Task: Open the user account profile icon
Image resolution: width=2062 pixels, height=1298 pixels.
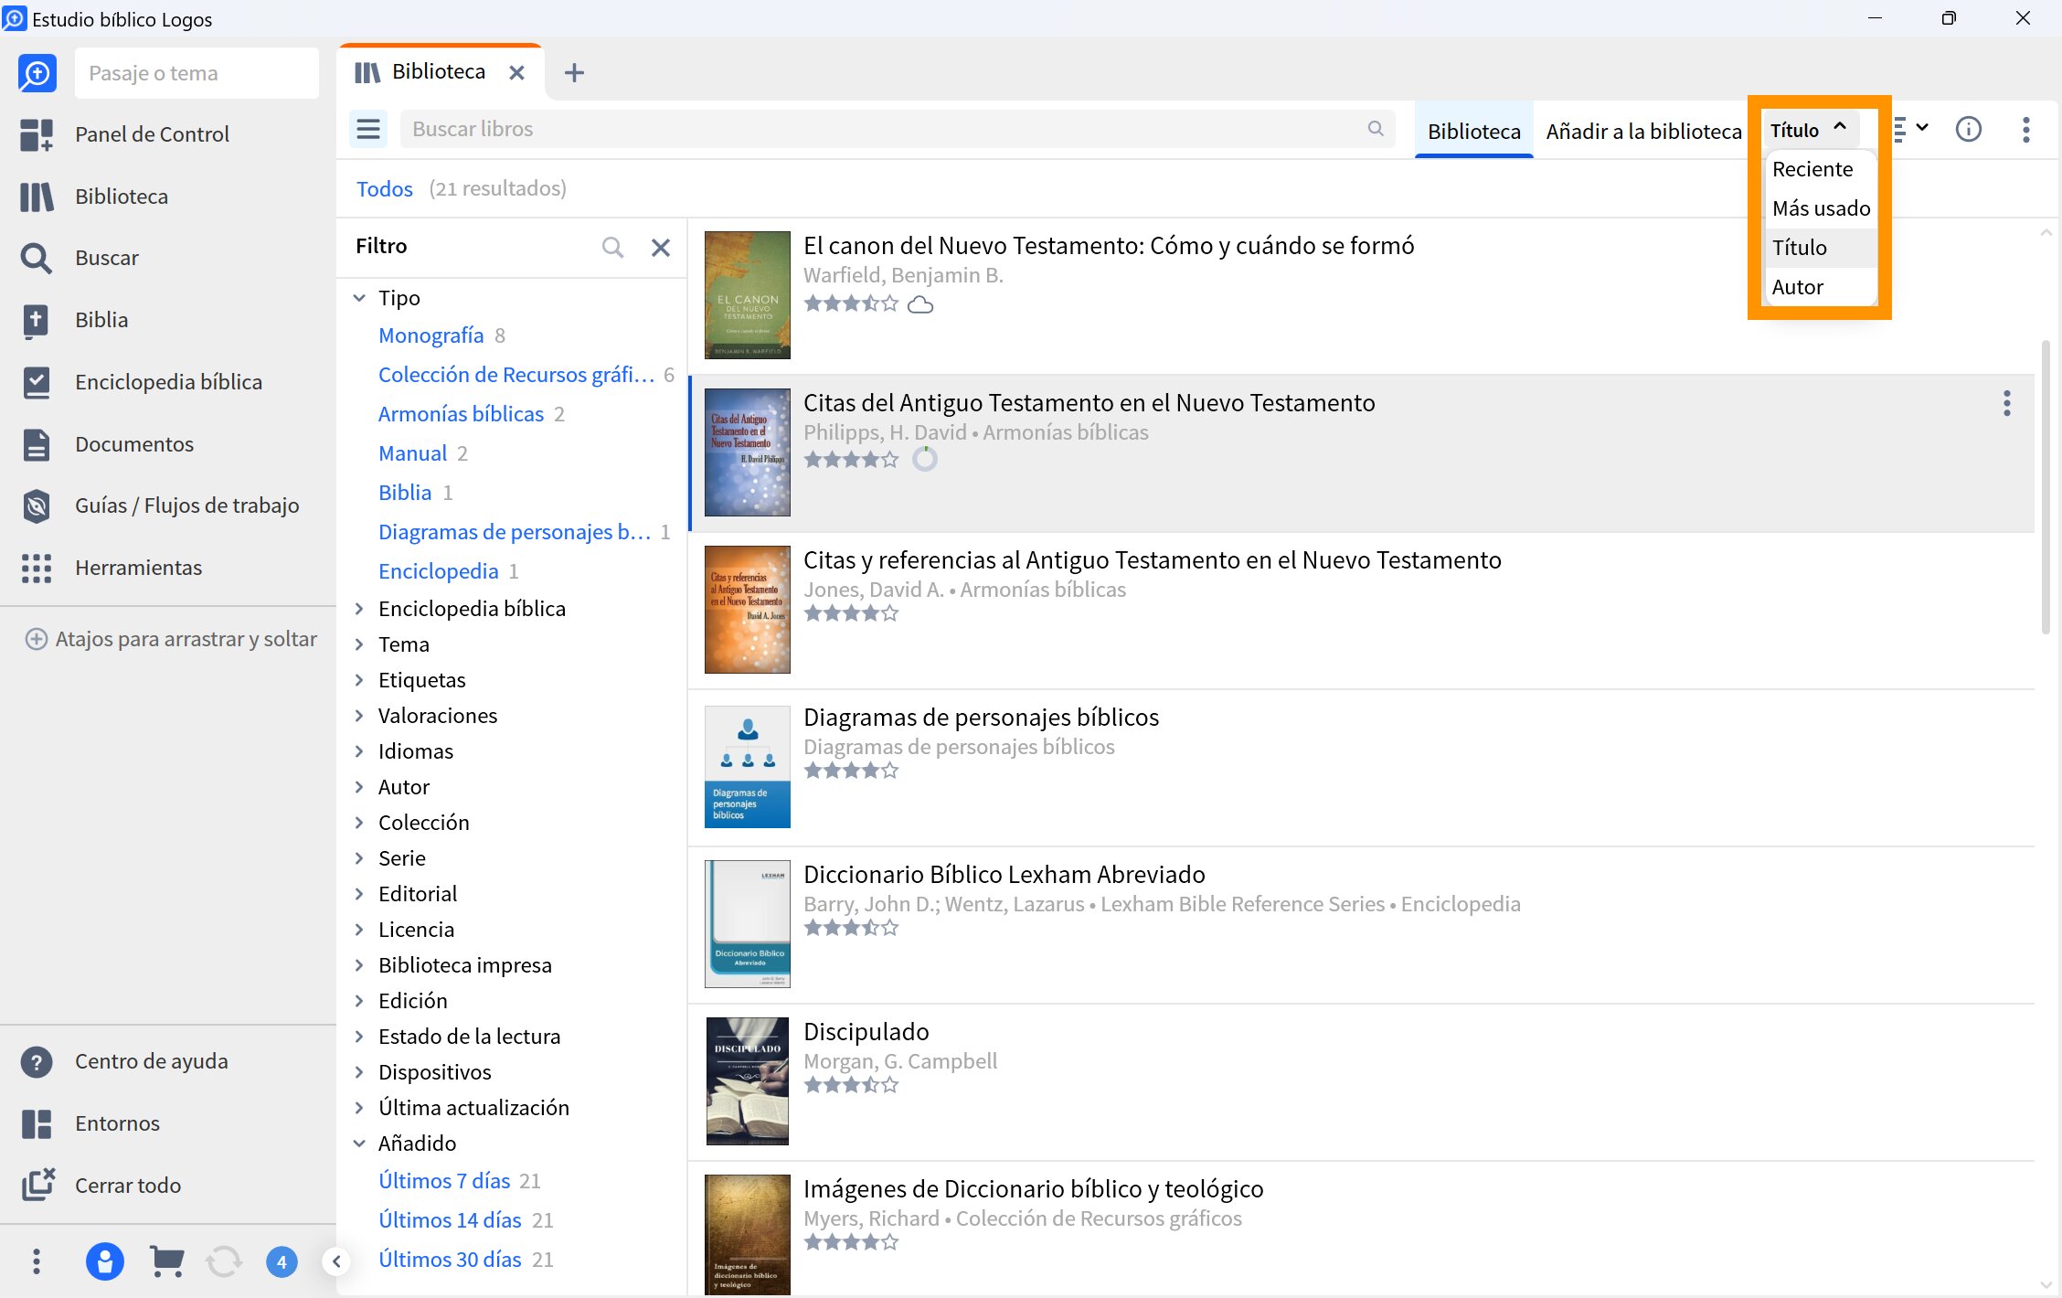Action: coord(105,1262)
